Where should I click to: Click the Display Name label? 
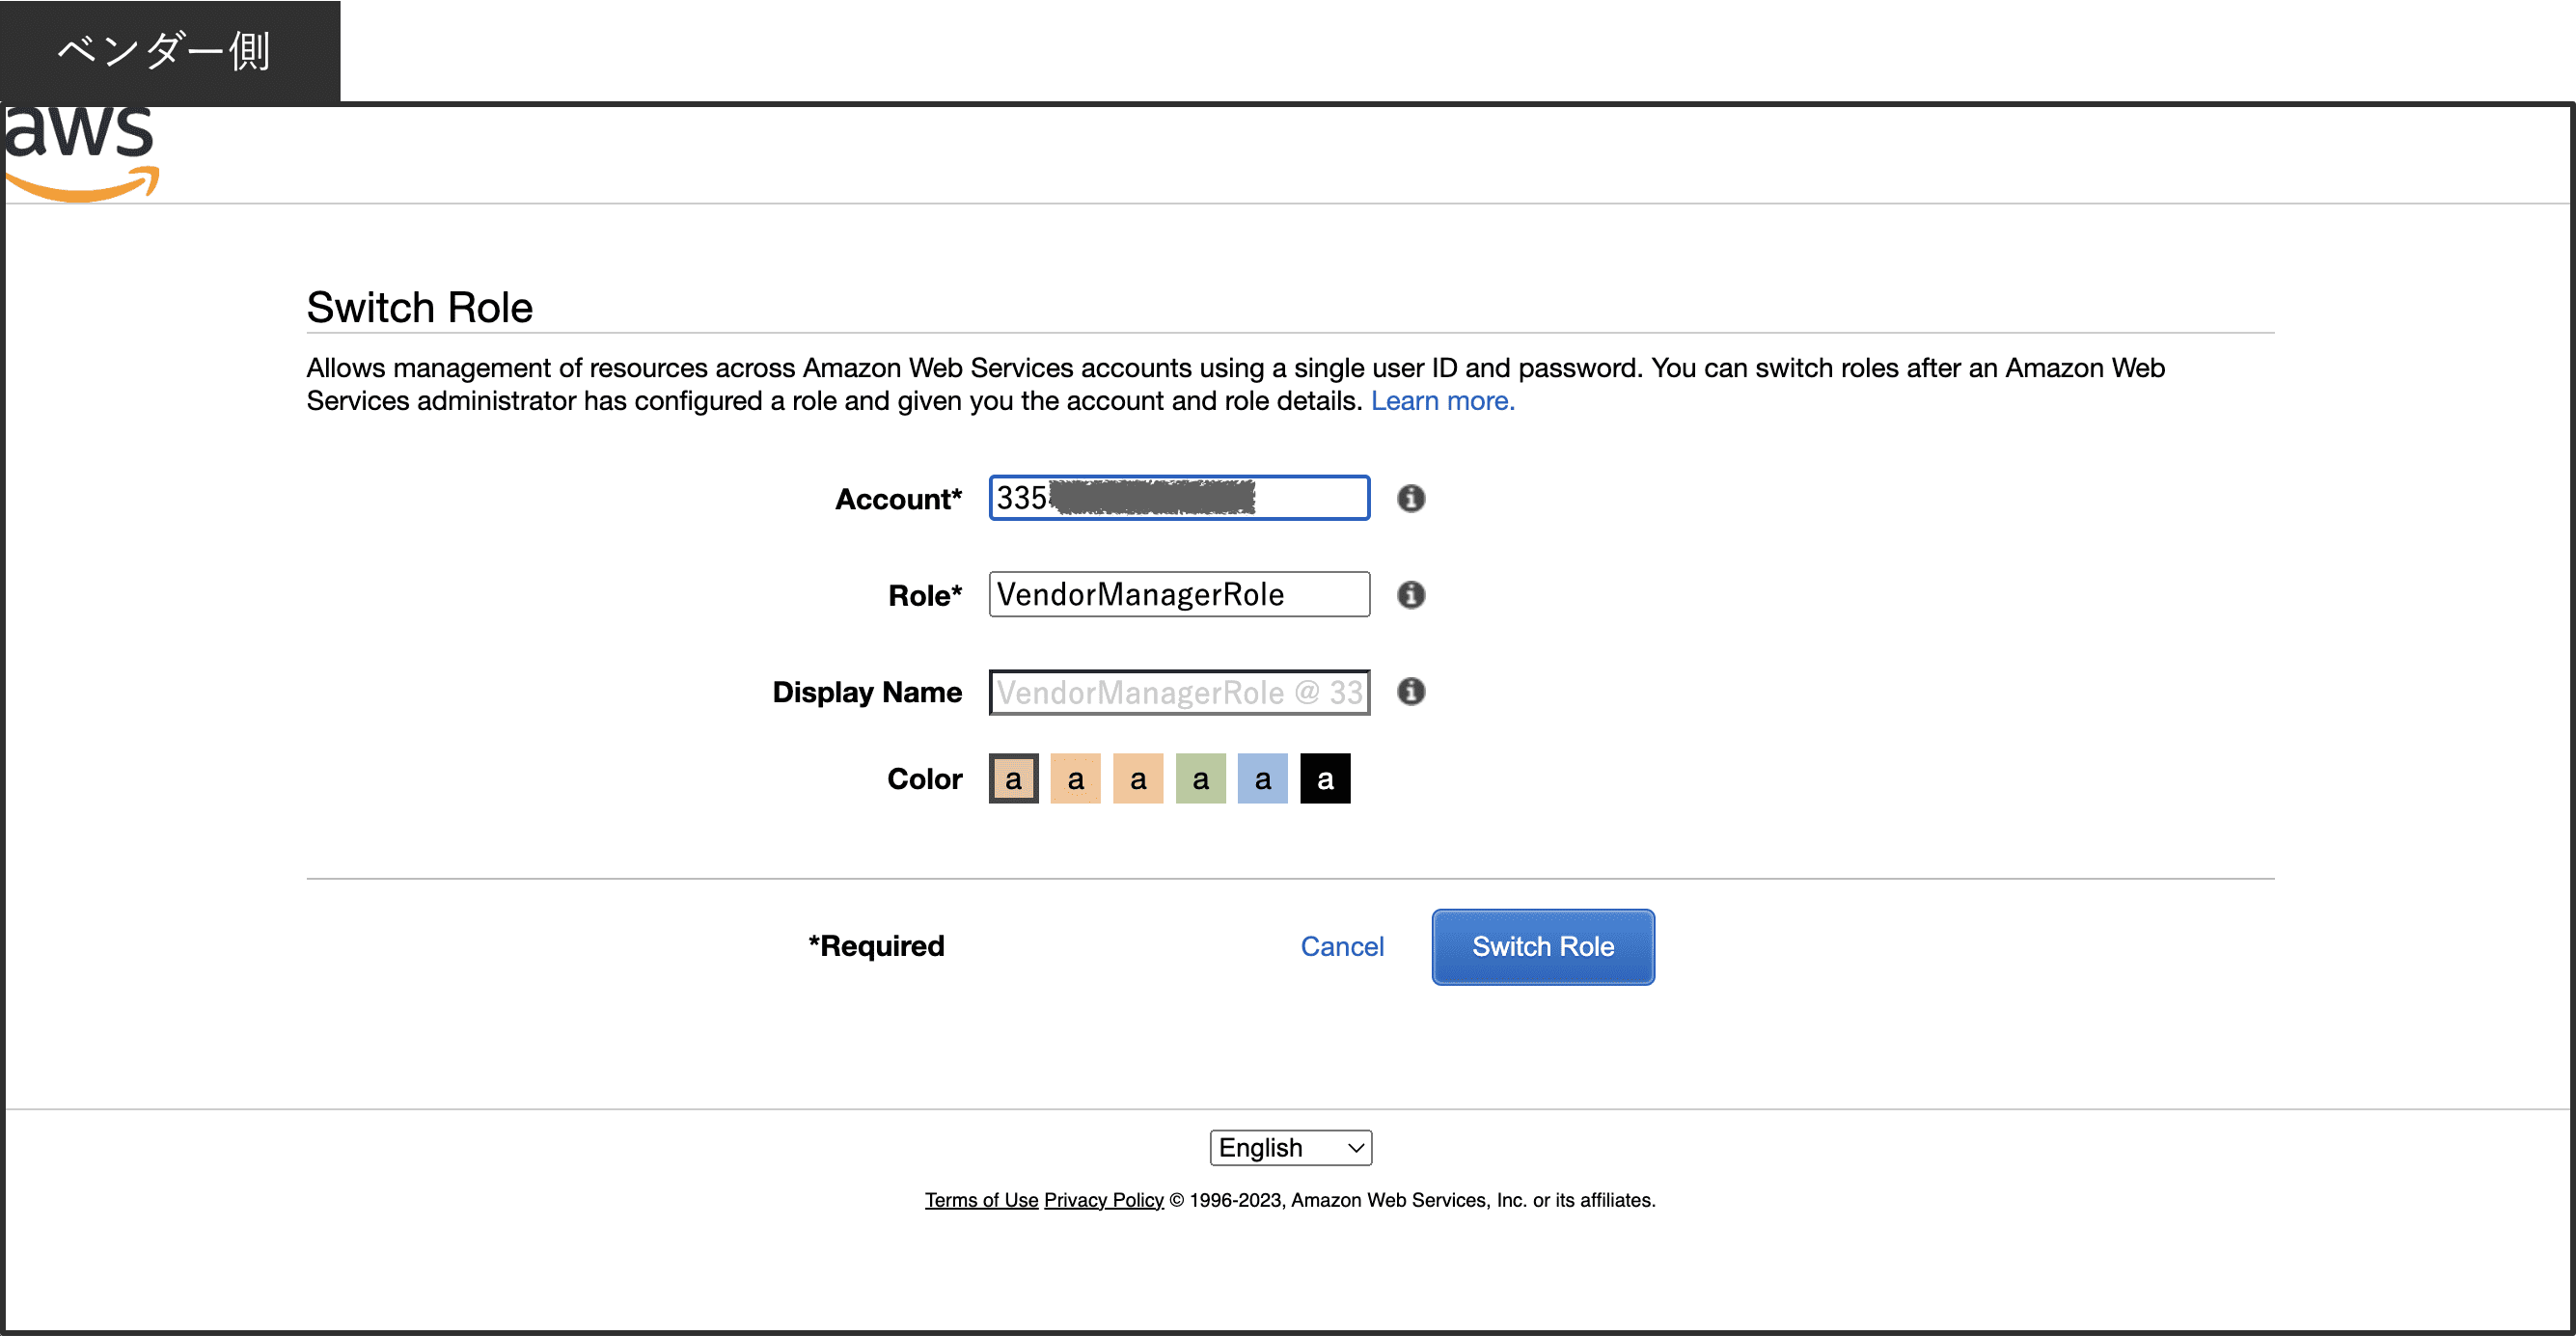click(866, 692)
